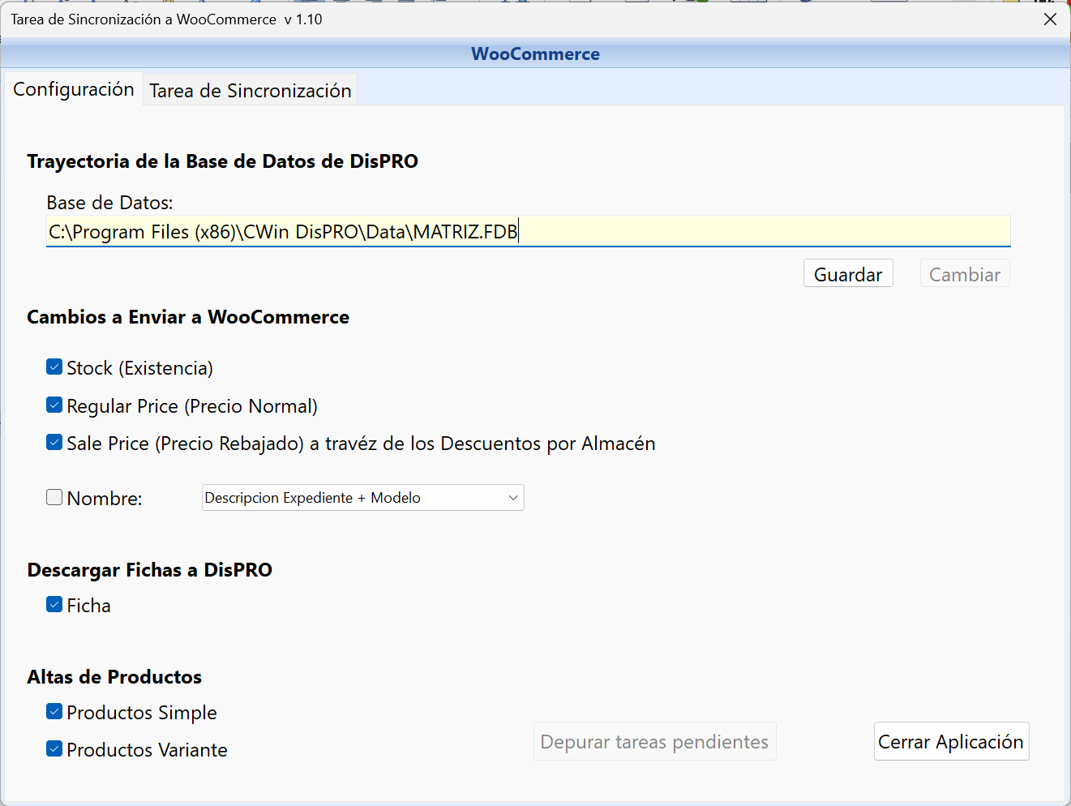The width and height of the screenshot is (1071, 806).
Task: Click "Depurar tareas pendientes"
Action: pyautogui.click(x=654, y=740)
